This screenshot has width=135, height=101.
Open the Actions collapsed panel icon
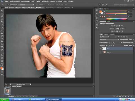[x=97, y=13]
